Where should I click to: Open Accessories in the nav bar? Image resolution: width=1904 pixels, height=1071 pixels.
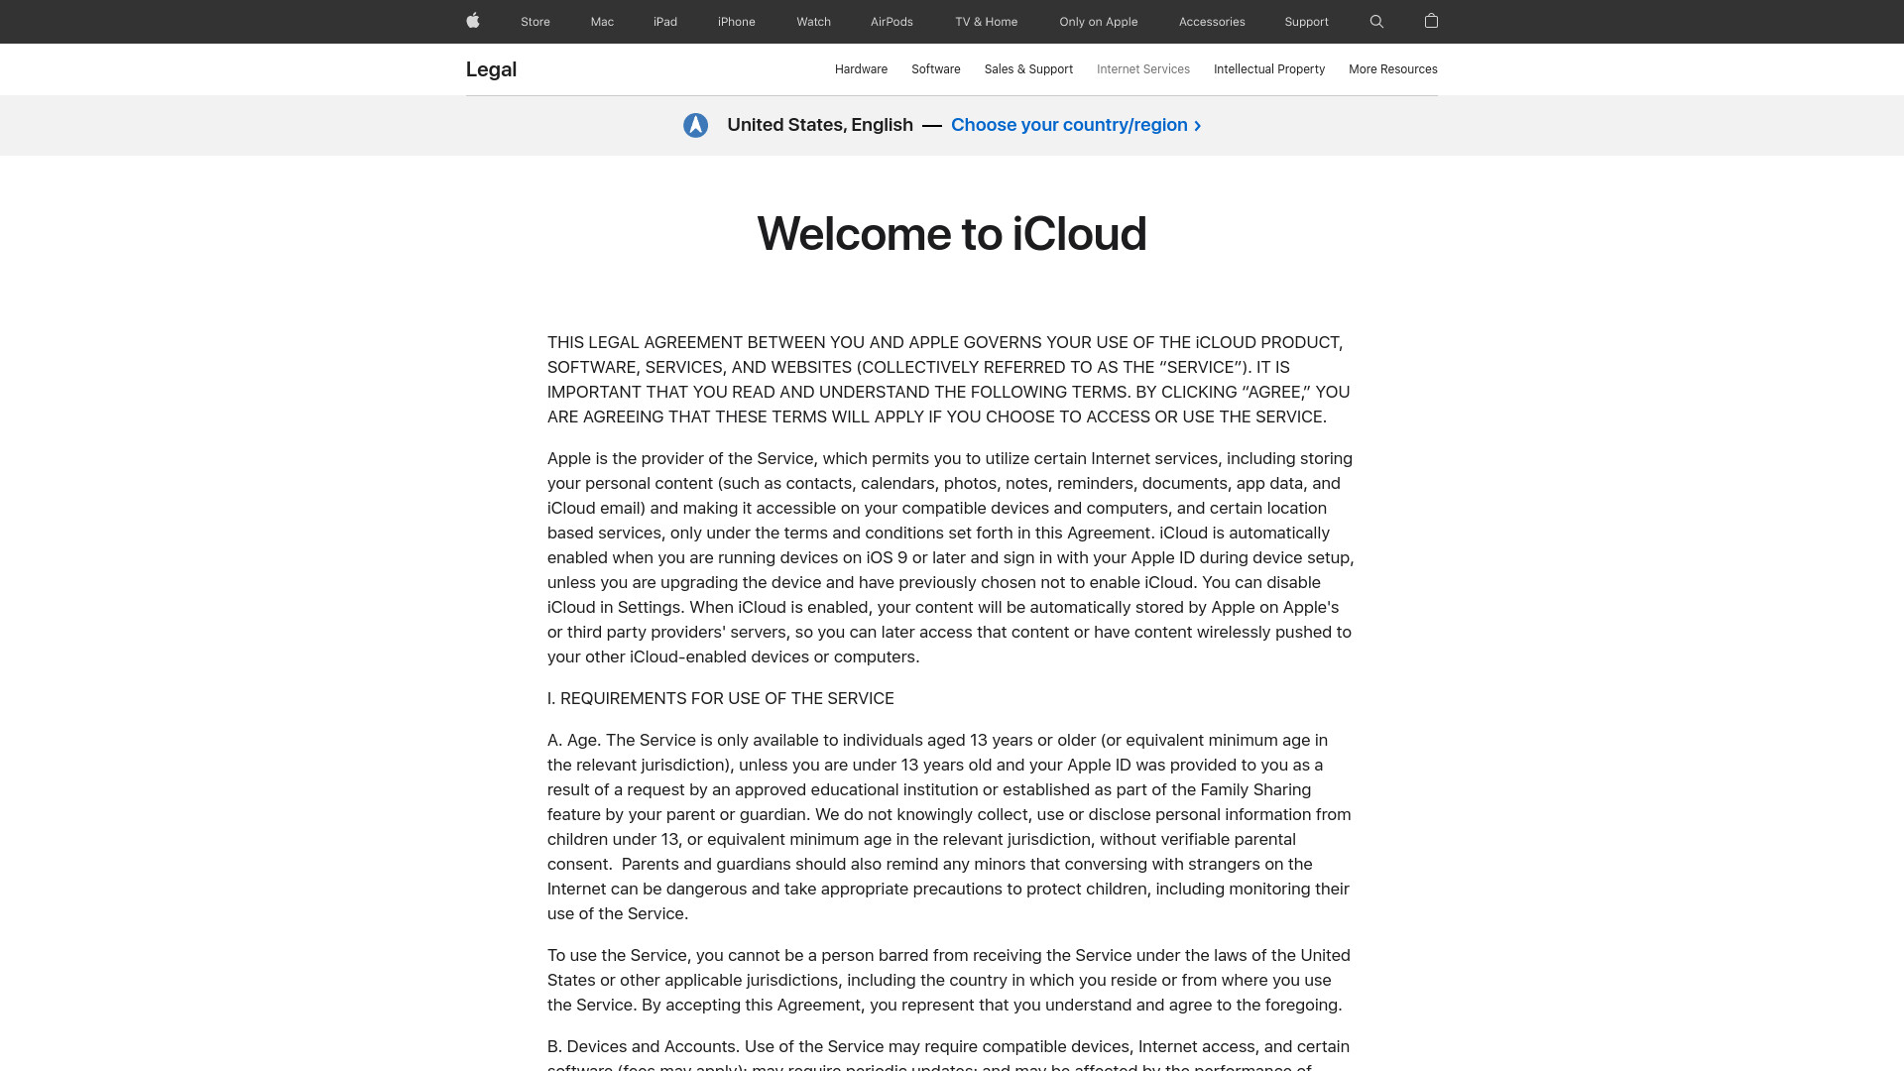coord(1212,22)
